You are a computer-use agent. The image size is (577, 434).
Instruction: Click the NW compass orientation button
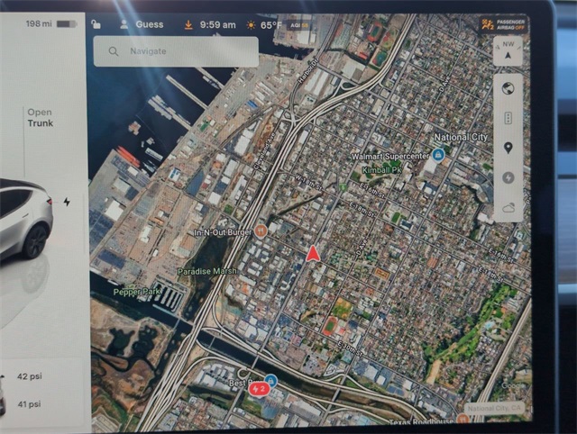[508, 51]
